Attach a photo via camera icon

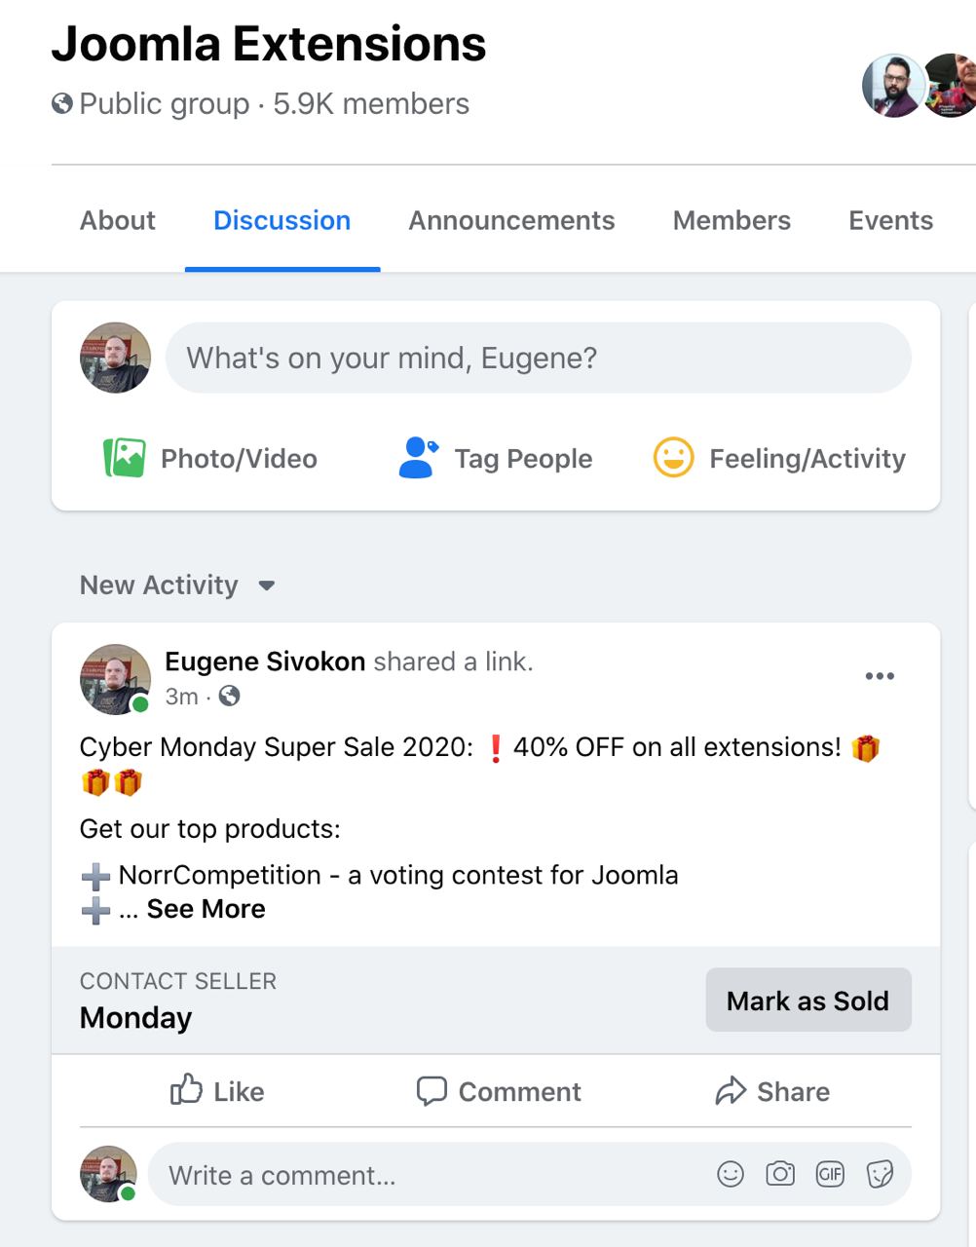[780, 1174]
